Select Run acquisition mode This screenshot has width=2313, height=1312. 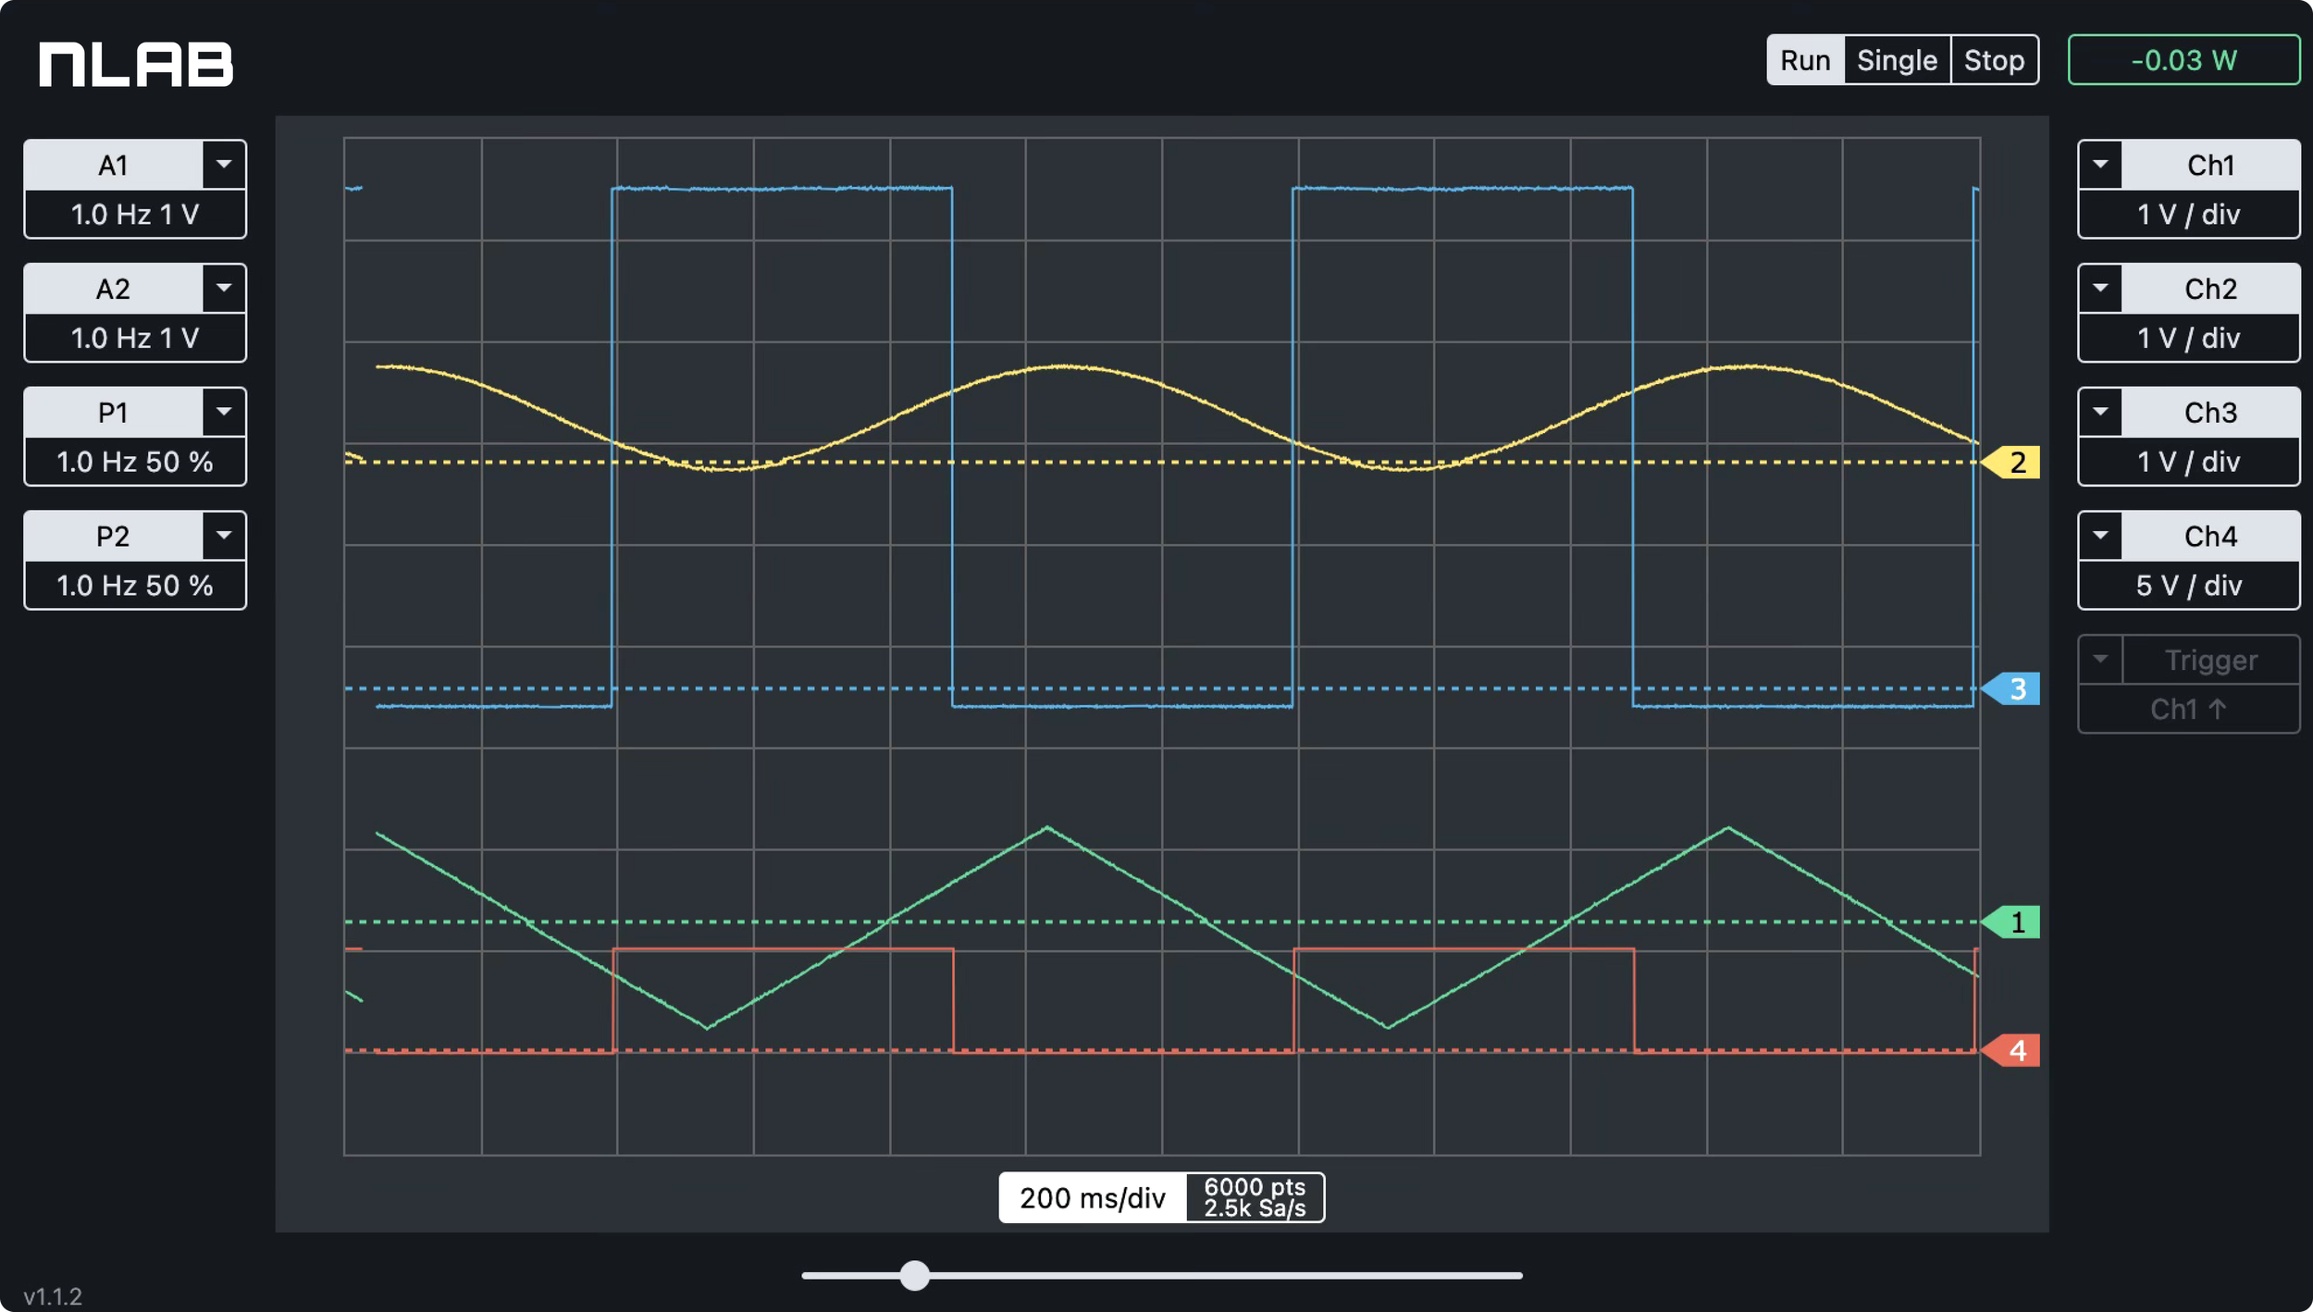[x=1805, y=60]
